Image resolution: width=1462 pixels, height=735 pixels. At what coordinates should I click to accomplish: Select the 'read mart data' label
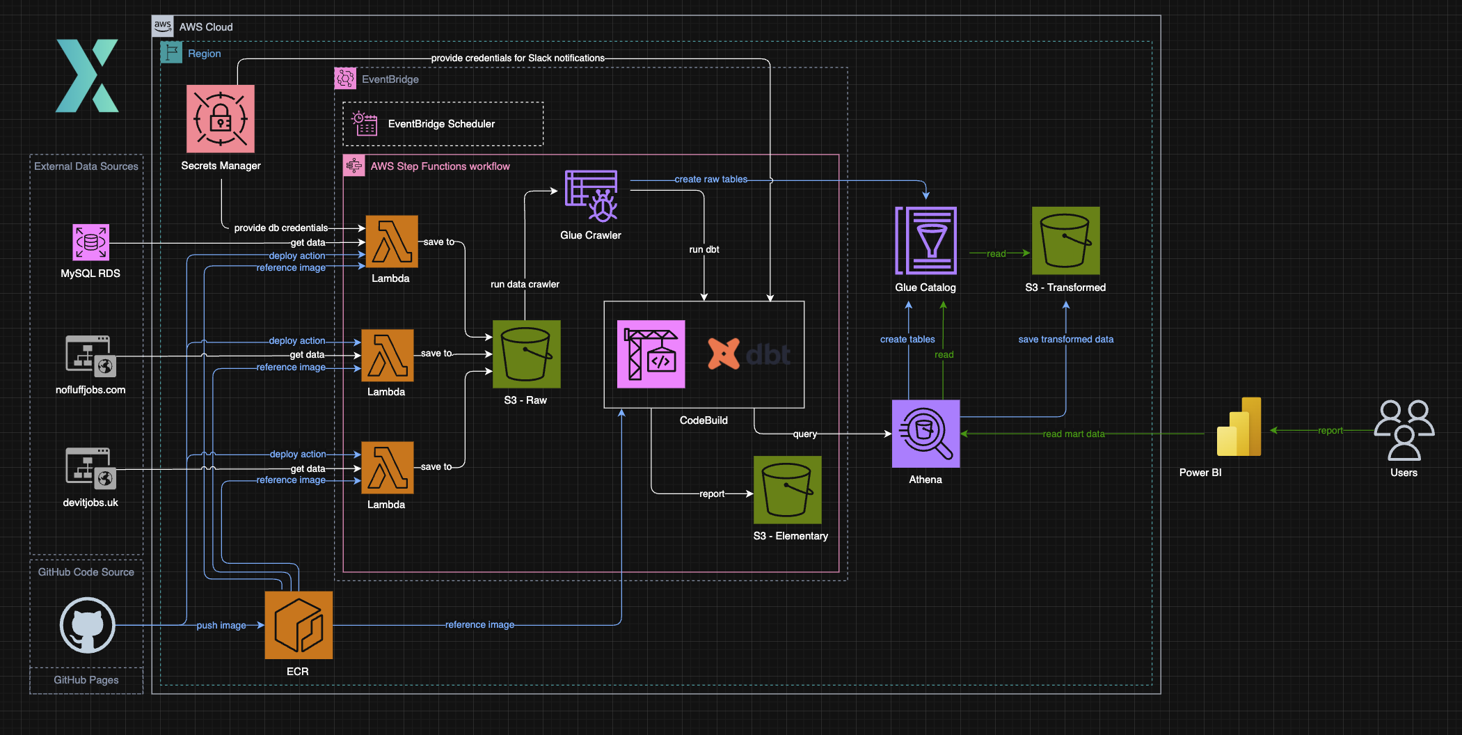pyautogui.click(x=1074, y=434)
